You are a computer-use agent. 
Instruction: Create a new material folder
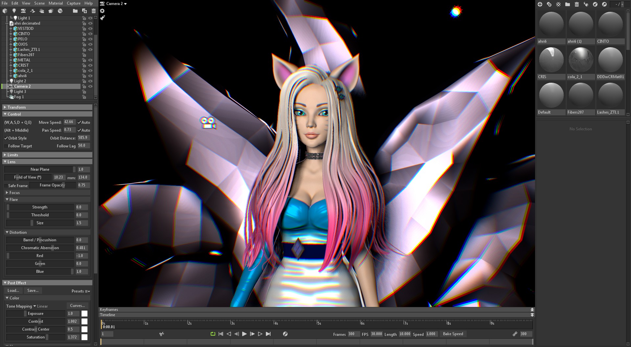click(568, 4)
